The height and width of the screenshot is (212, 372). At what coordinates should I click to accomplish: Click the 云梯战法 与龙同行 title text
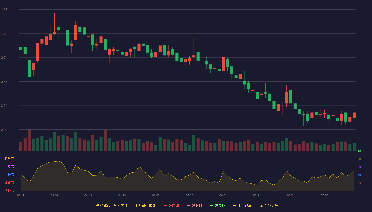[112, 206]
